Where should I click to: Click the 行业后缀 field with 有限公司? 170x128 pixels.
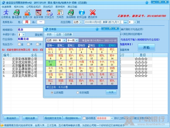[30, 39]
